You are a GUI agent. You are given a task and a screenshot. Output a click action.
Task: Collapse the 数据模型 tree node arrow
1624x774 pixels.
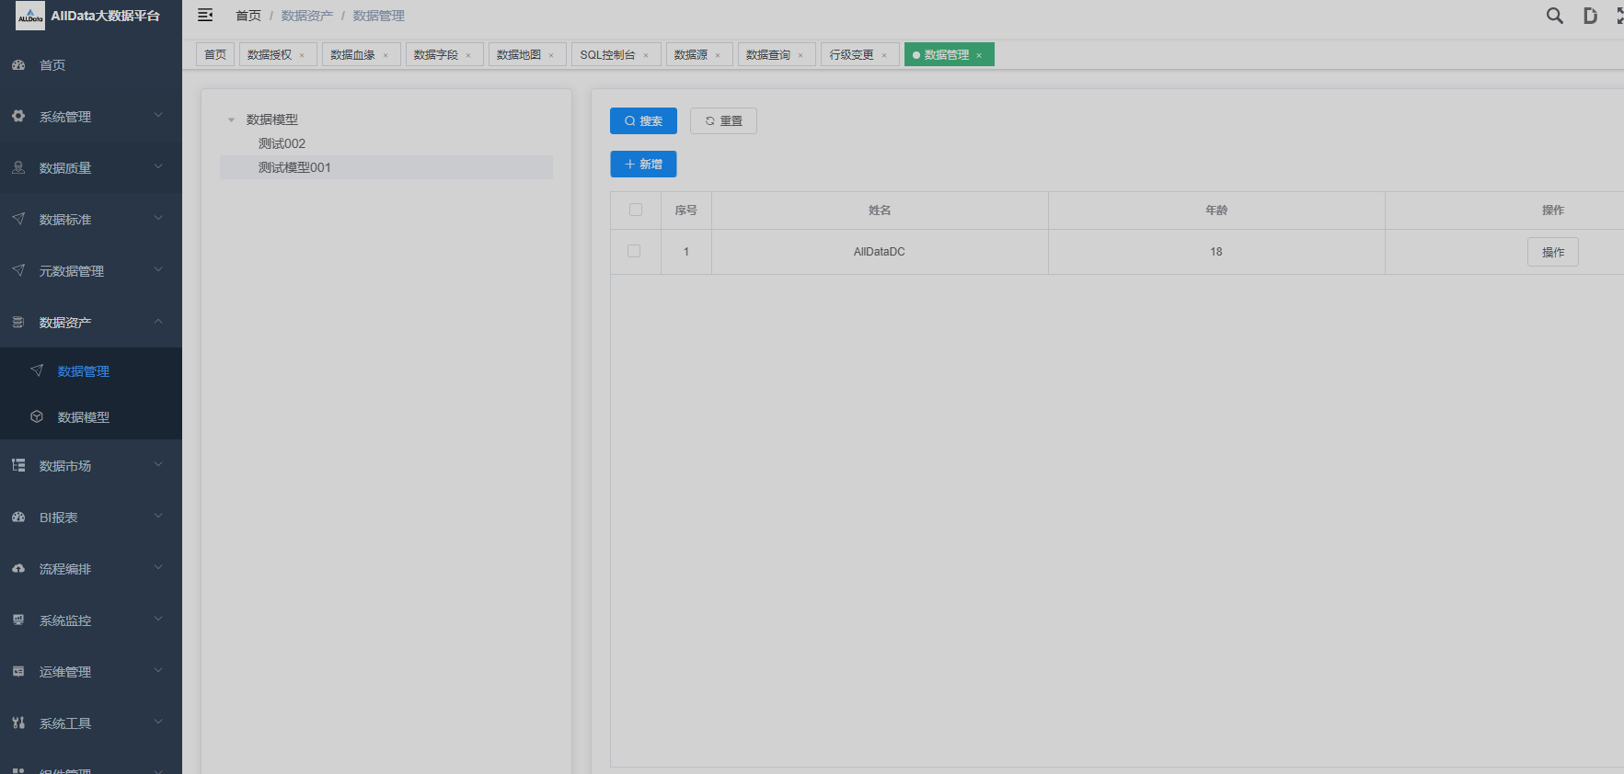(231, 120)
